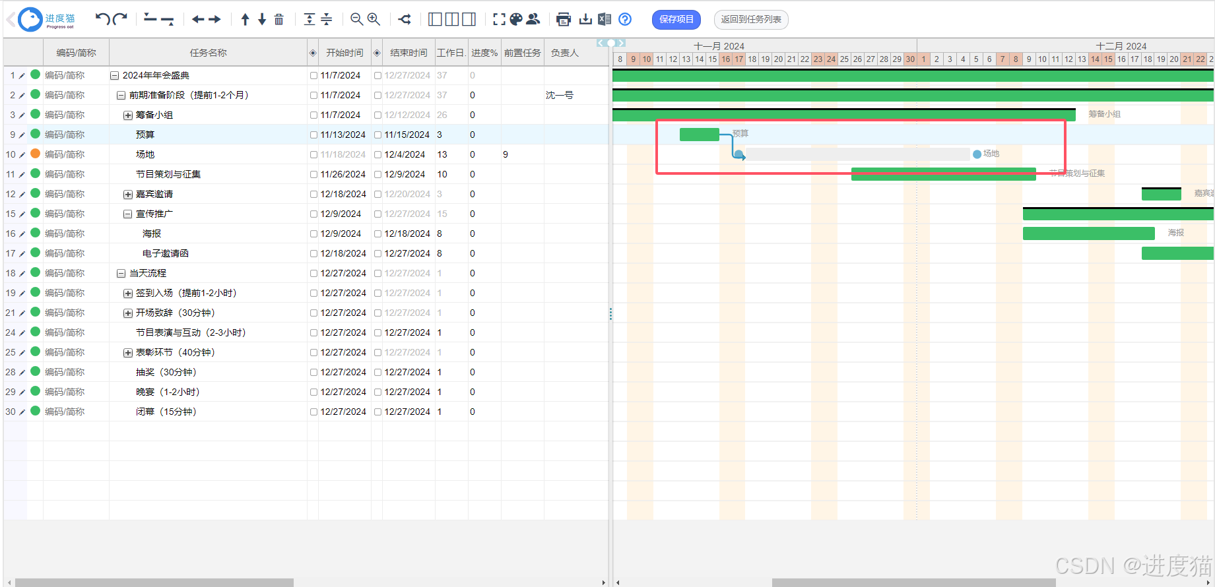Redo the last undone change
Viewport: 1215px width, 587px height.
[x=120, y=19]
